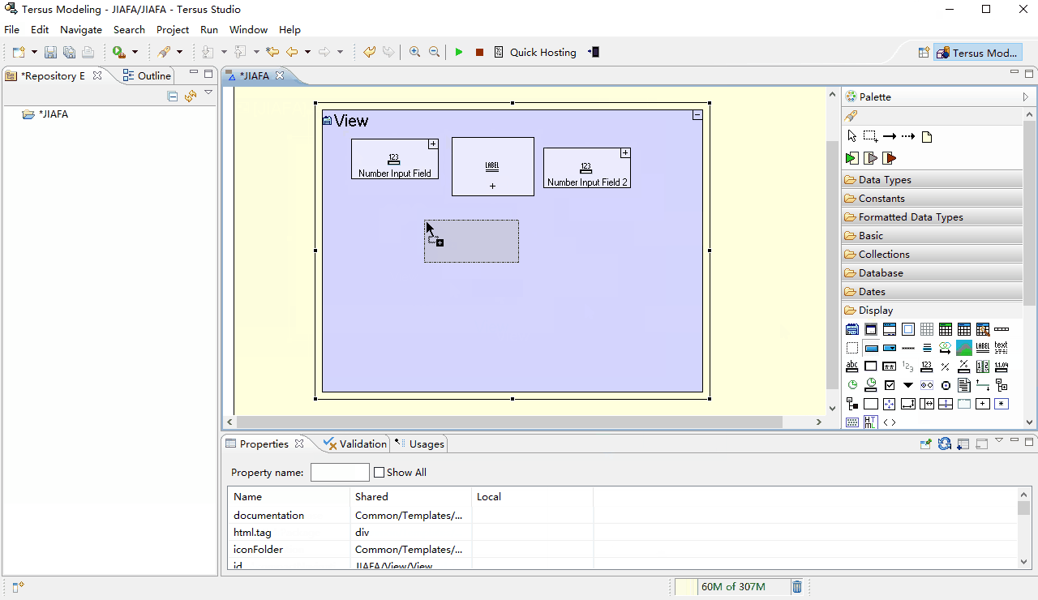Click the Quick Hosting server icon

tap(499, 52)
